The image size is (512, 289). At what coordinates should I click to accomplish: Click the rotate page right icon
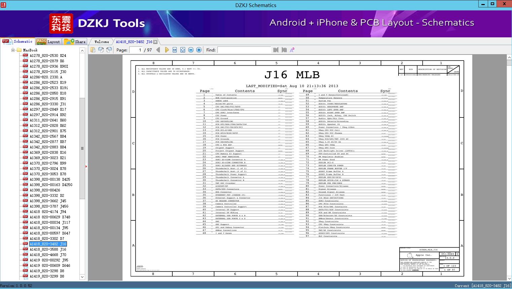pos(109,50)
